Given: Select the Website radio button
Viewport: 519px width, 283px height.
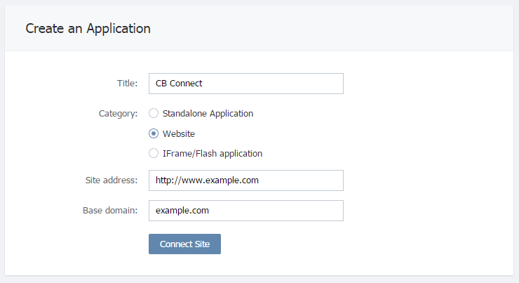Looking at the screenshot, I should [154, 133].
